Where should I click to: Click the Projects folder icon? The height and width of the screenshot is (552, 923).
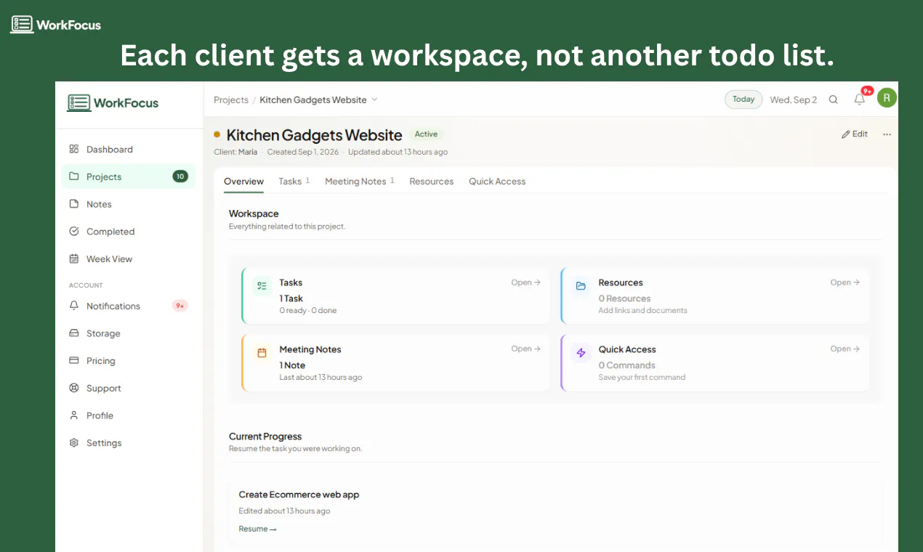click(x=73, y=176)
